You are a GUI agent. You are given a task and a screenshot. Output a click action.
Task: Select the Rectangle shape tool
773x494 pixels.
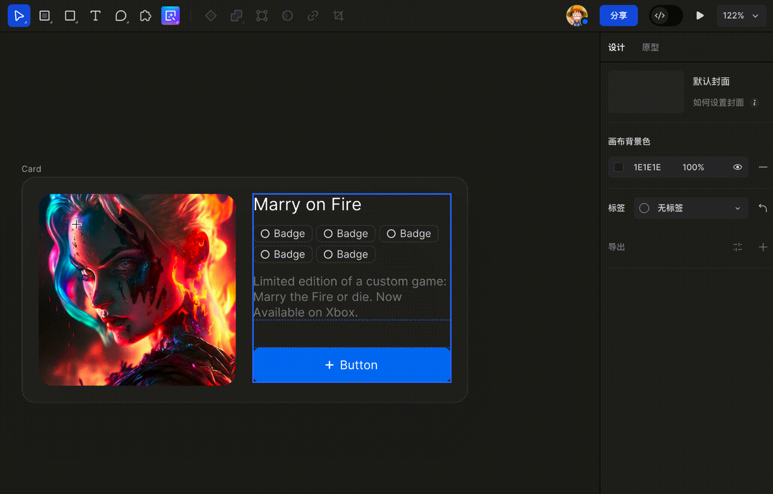coord(70,16)
